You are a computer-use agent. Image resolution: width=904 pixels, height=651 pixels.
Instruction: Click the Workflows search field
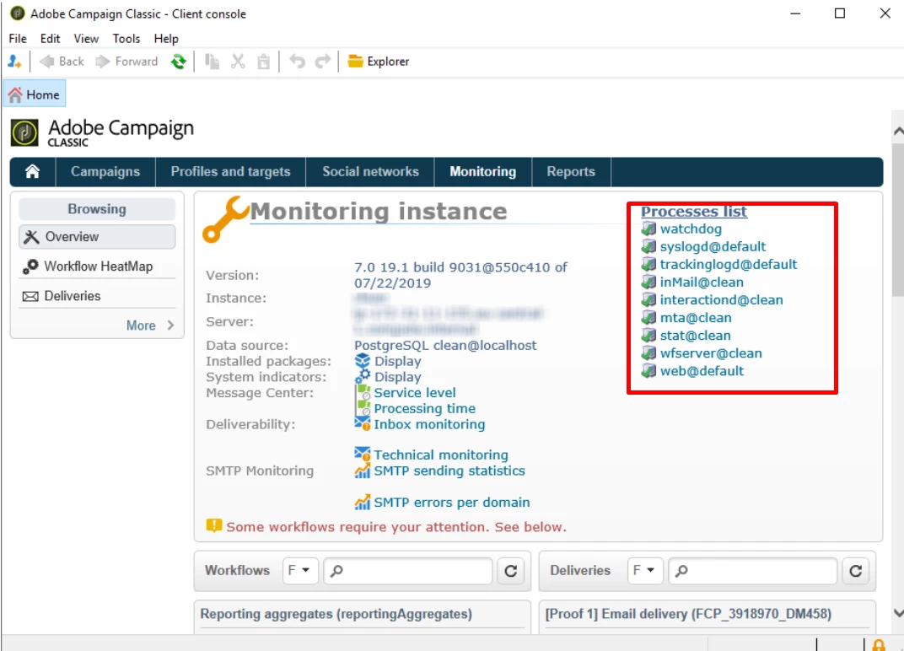[408, 570]
